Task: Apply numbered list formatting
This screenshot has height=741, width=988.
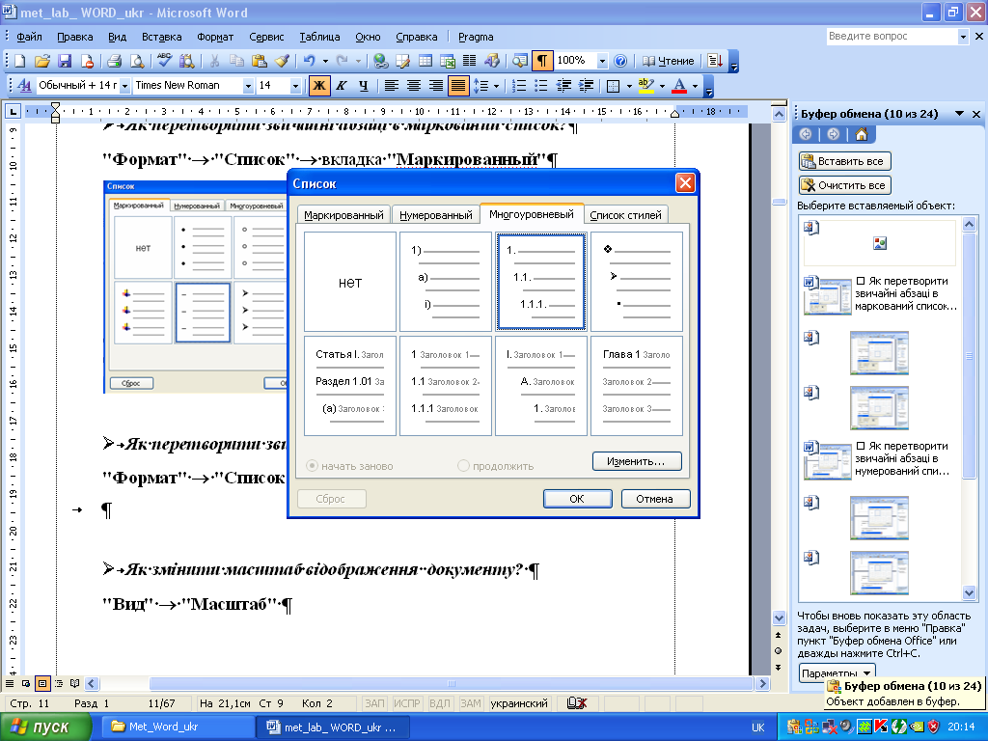Action: coord(519,86)
